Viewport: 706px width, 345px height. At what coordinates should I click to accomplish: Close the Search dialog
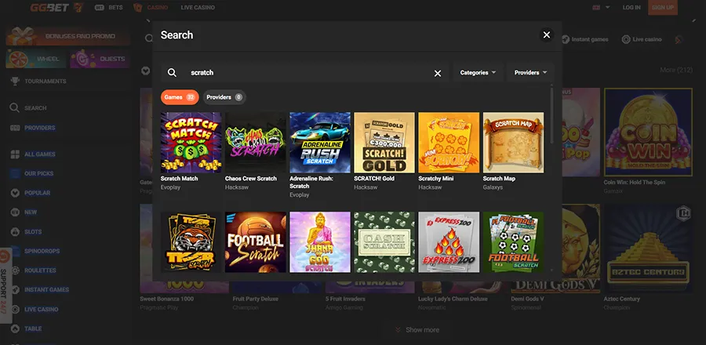(547, 35)
